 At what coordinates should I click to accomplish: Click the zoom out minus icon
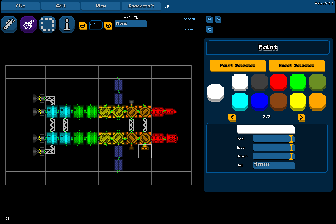83,25
